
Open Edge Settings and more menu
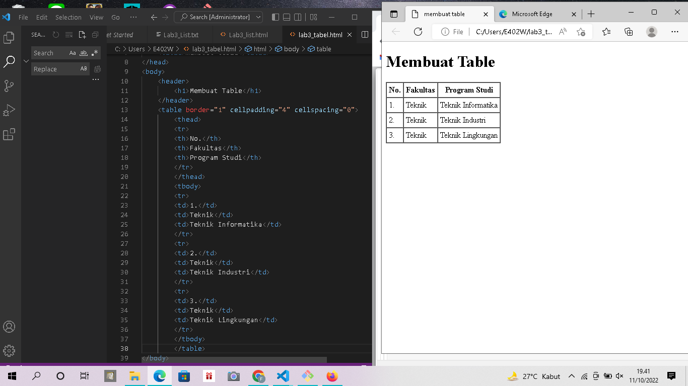click(x=675, y=31)
